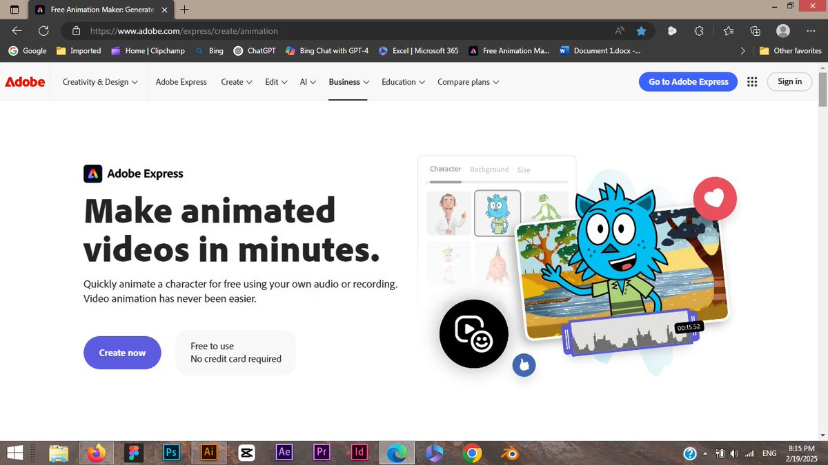Click the browser back arrow
828x465 pixels.
click(17, 31)
